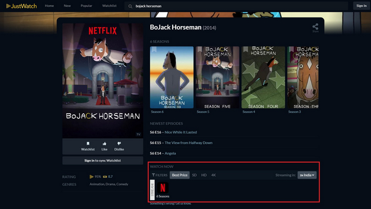Open the New nav item
Image resolution: width=371 pixels, height=209 pixels.
point(67,6)
